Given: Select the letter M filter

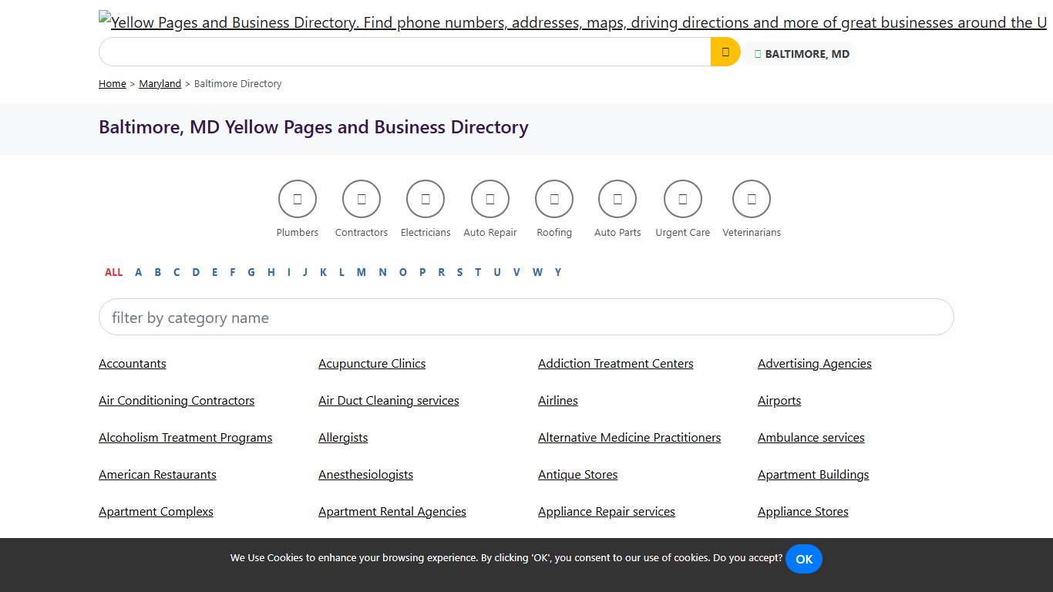Looking at the screenshot, I should pos(361,272).
